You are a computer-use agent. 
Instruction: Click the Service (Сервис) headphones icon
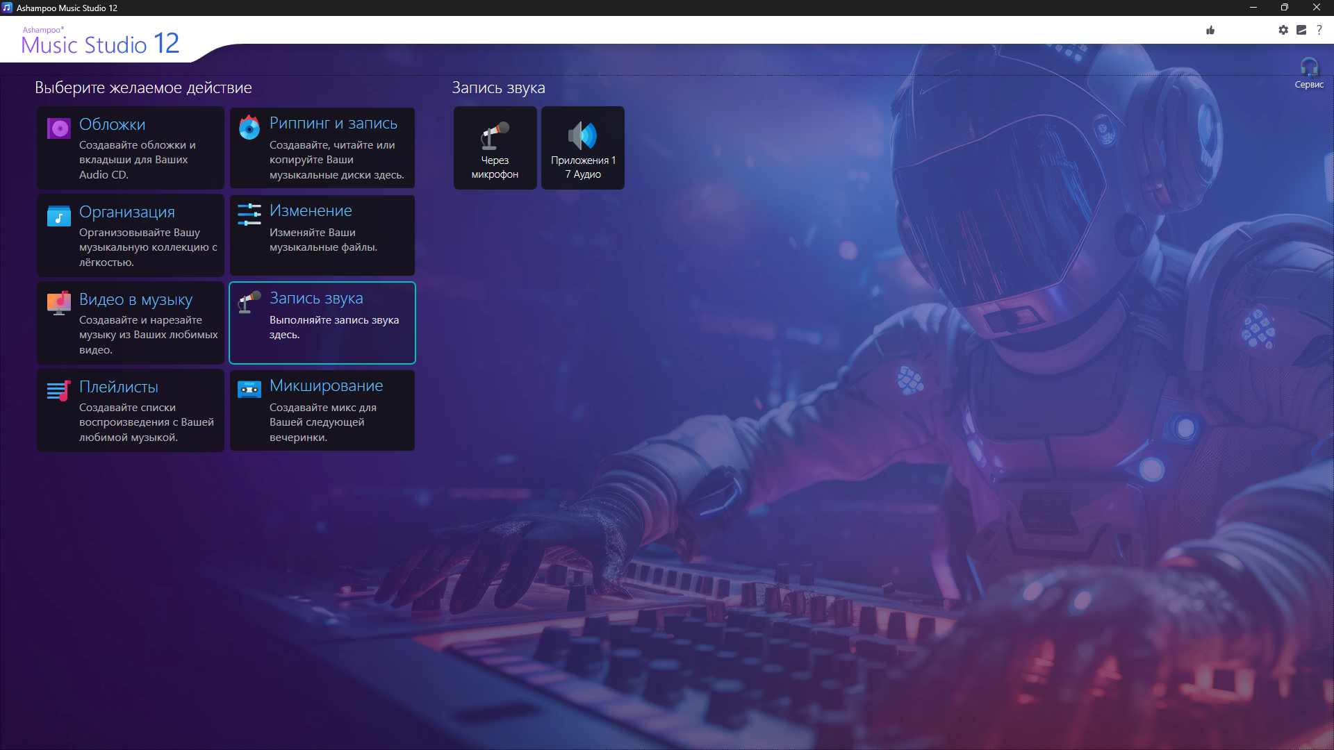pyautogui.click(x=1308, y=68)
